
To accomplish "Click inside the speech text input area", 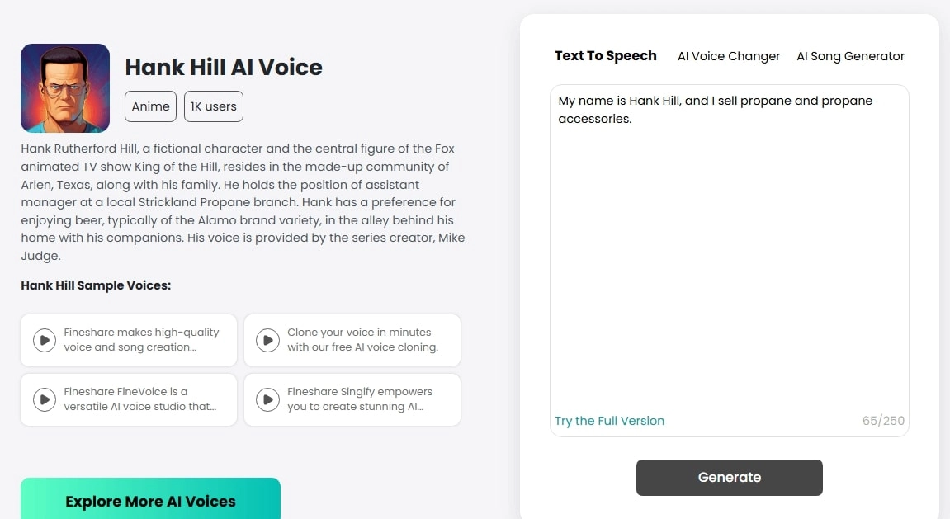I will coord(729,248).
